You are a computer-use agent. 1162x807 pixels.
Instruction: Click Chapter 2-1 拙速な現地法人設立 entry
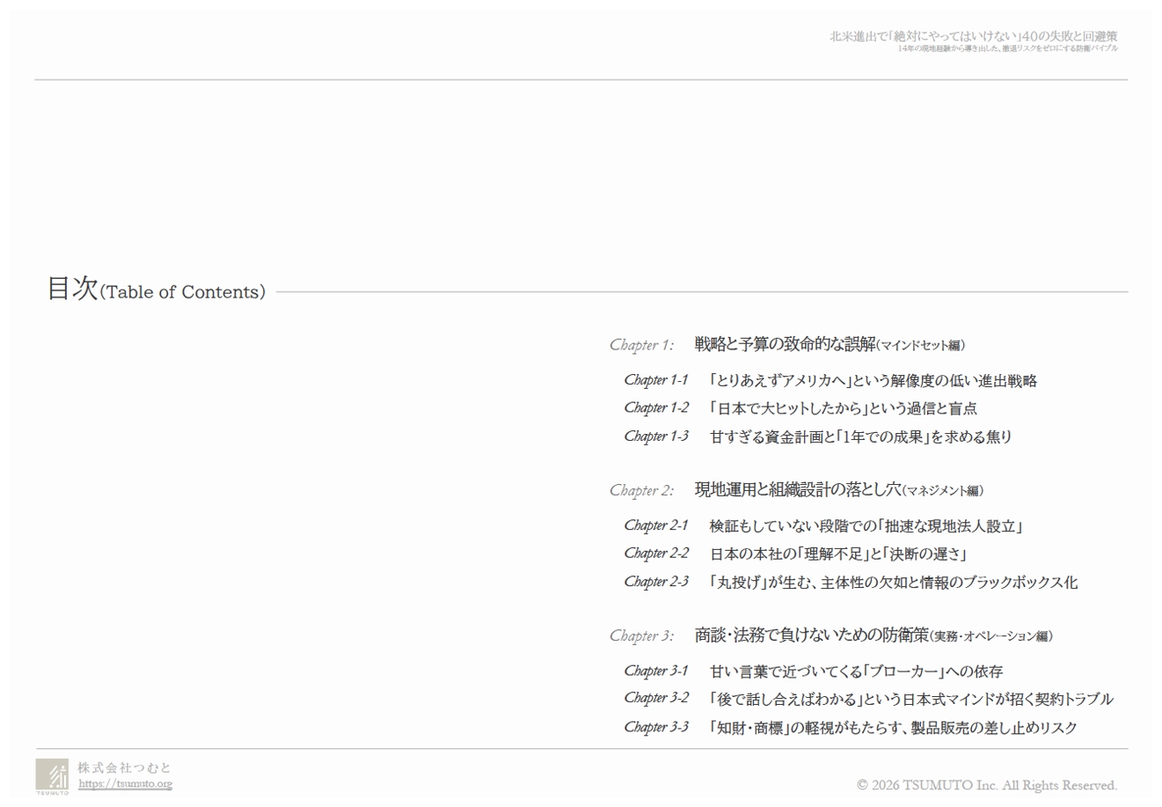pyautogui.click(x=823, y=526)
